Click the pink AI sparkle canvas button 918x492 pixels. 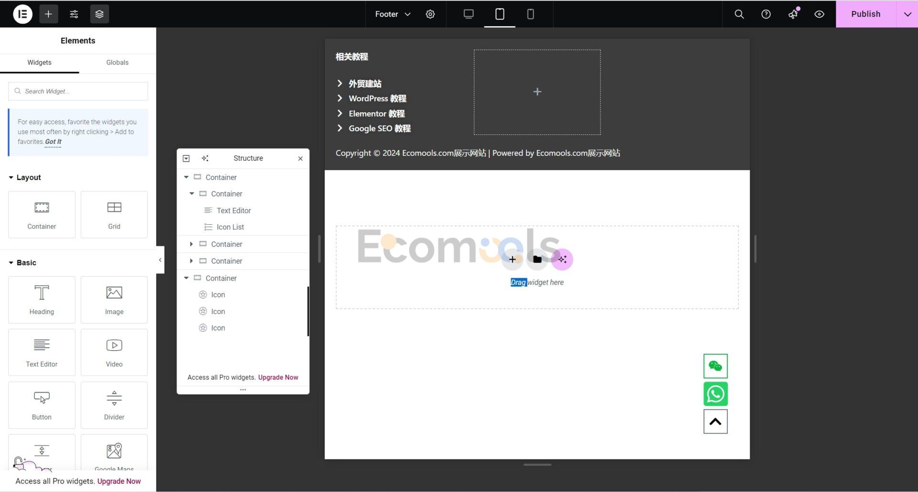pos(562,259)
